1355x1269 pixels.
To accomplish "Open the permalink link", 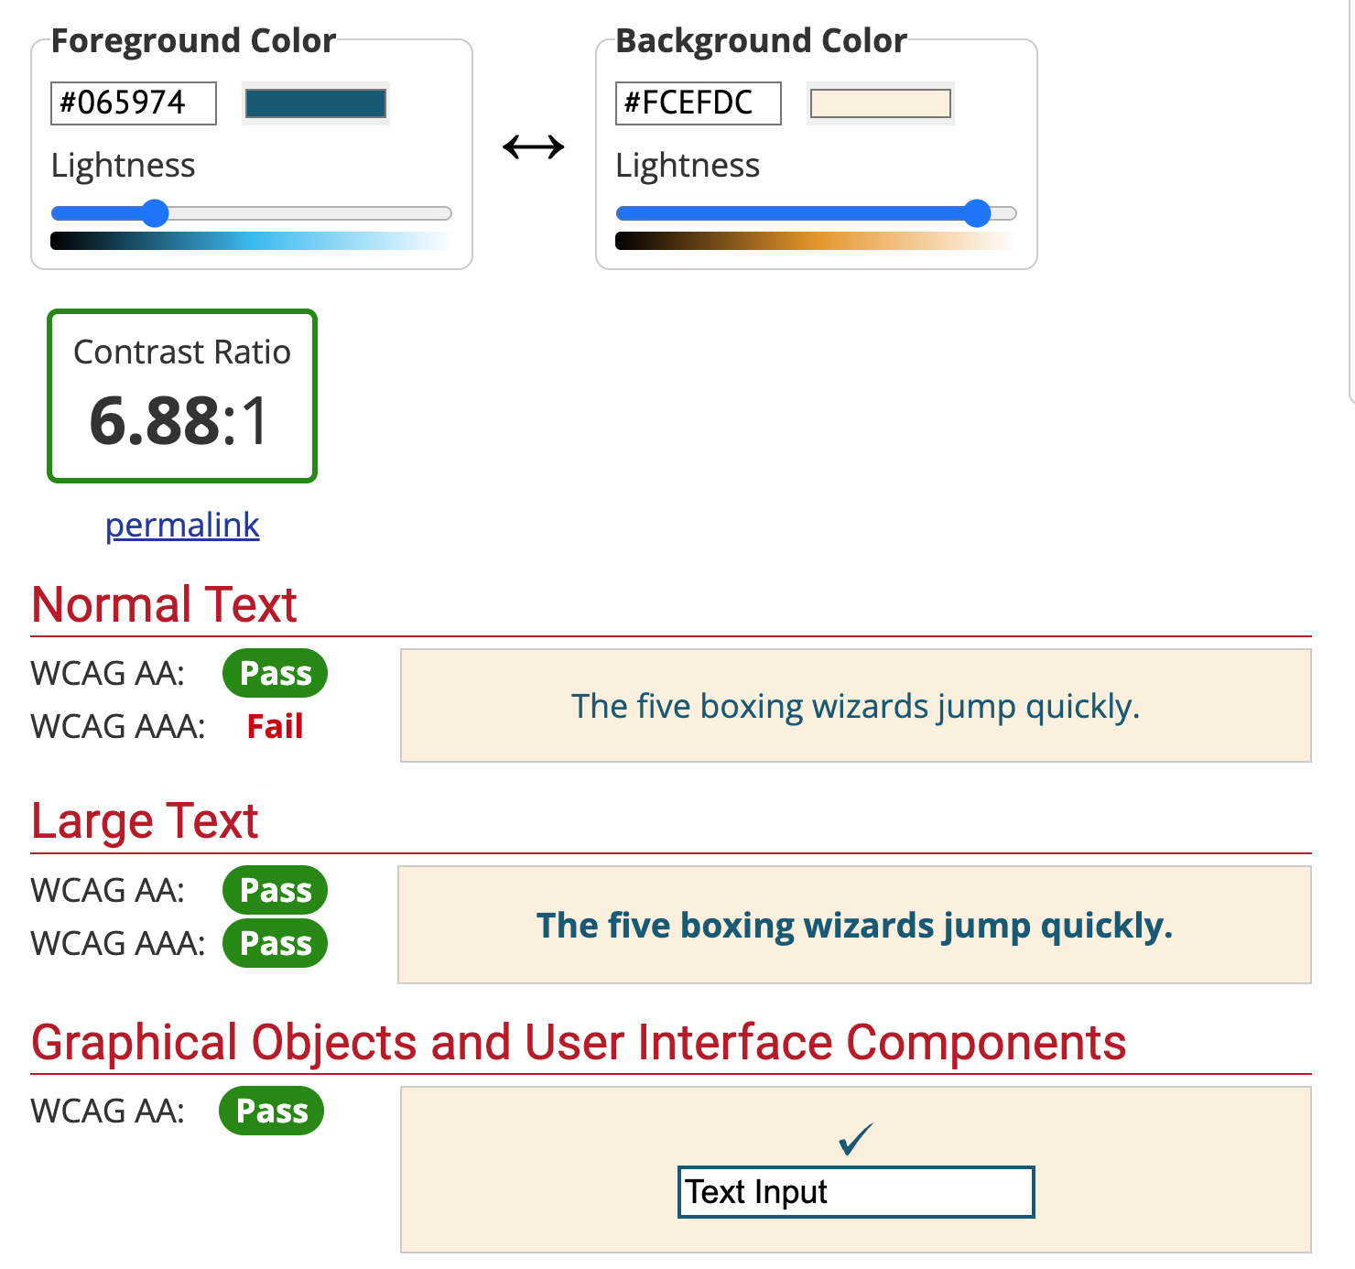I will click(182, 526).
